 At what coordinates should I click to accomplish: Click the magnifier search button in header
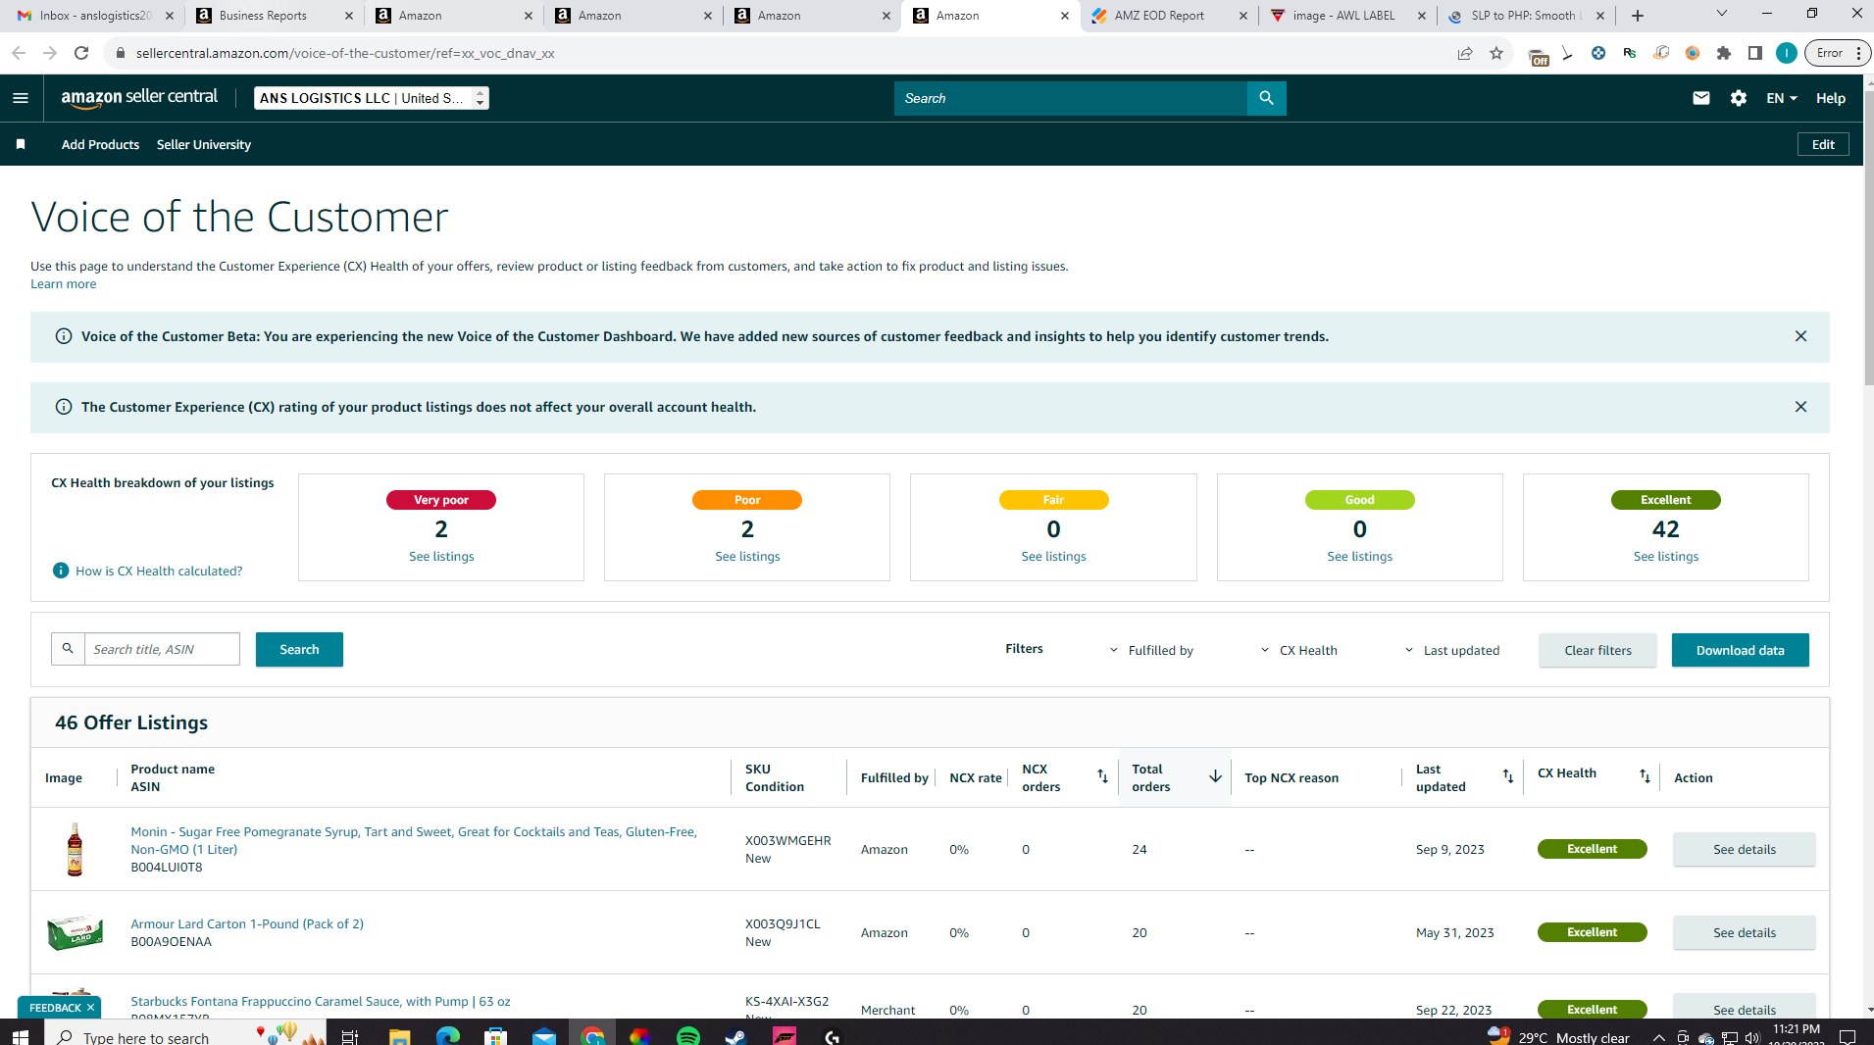tap(1266, 98)
